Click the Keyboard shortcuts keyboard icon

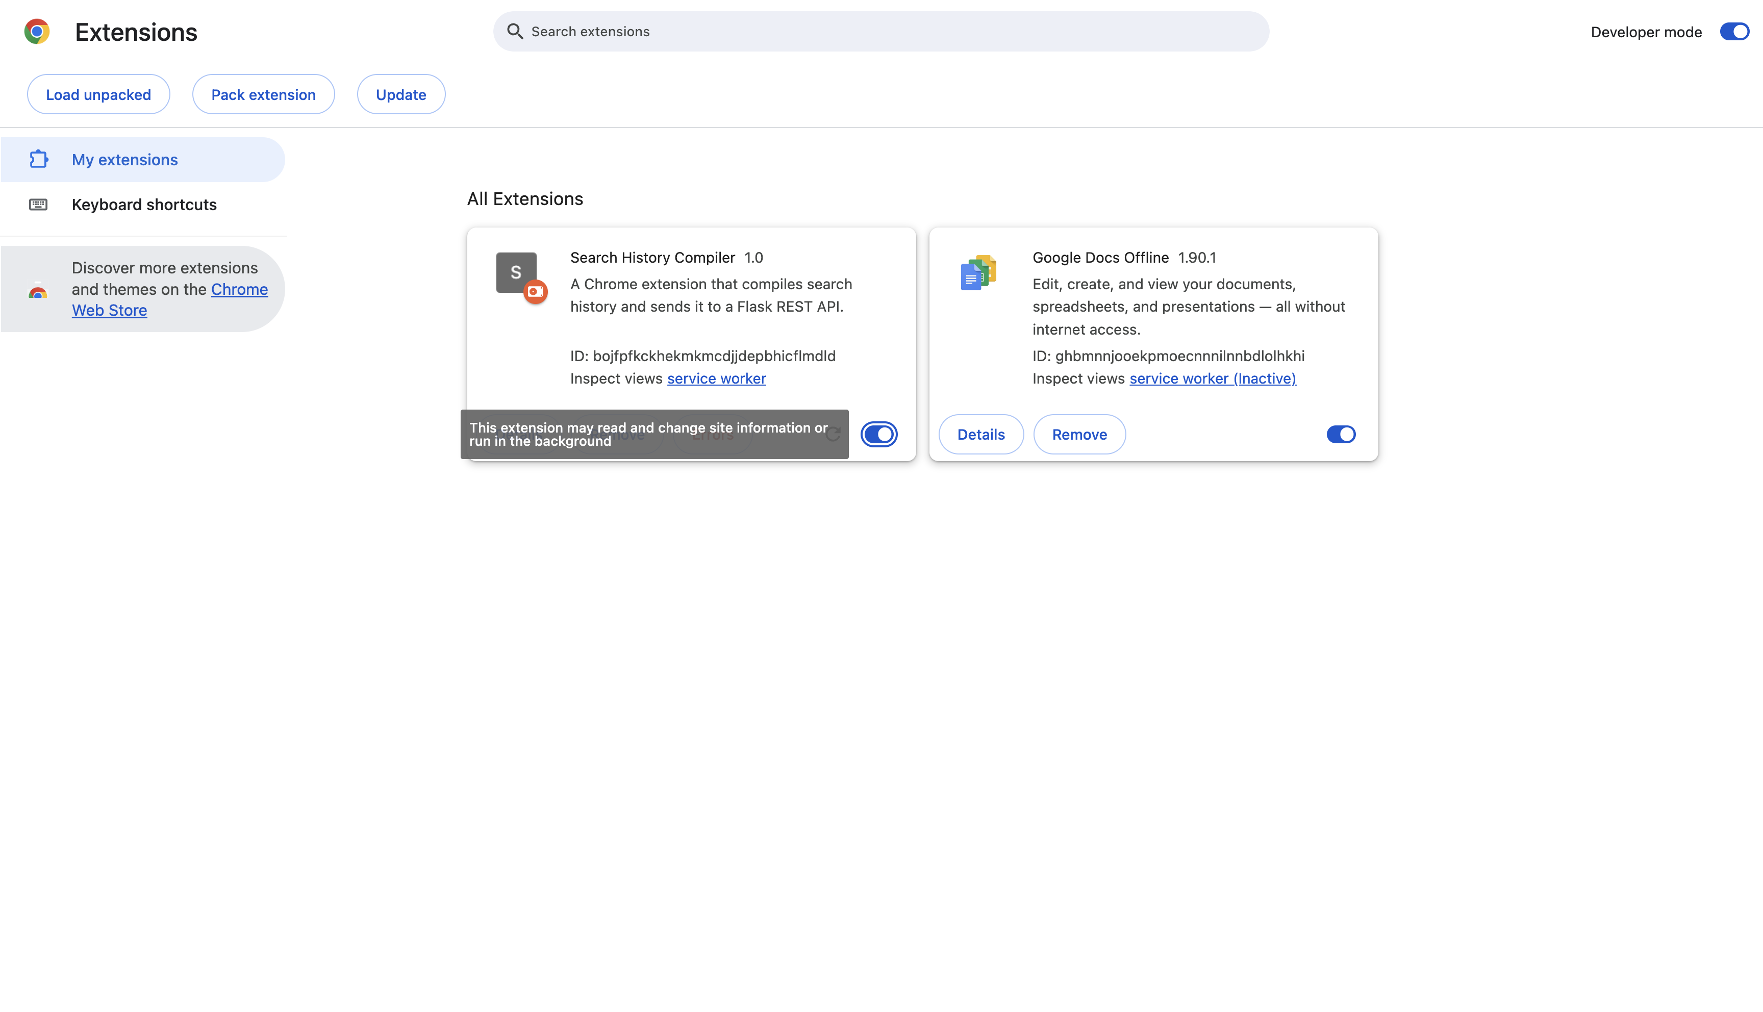[38, 205]
